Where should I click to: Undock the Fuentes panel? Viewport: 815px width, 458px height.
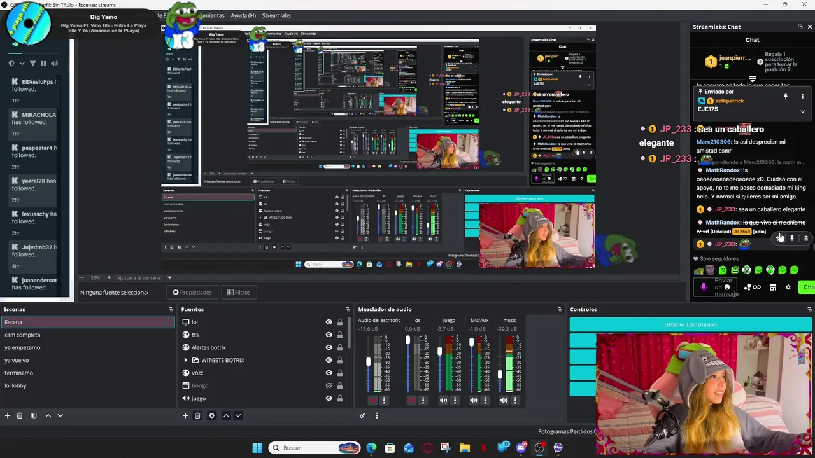[349, 309]
